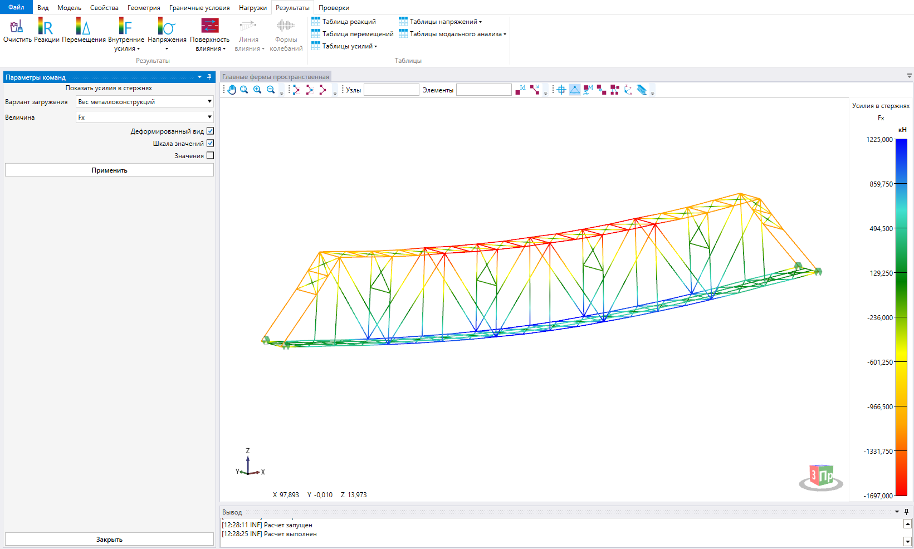
Task: Pin the Параметры команд panel
Action: [x=209, y=77]
